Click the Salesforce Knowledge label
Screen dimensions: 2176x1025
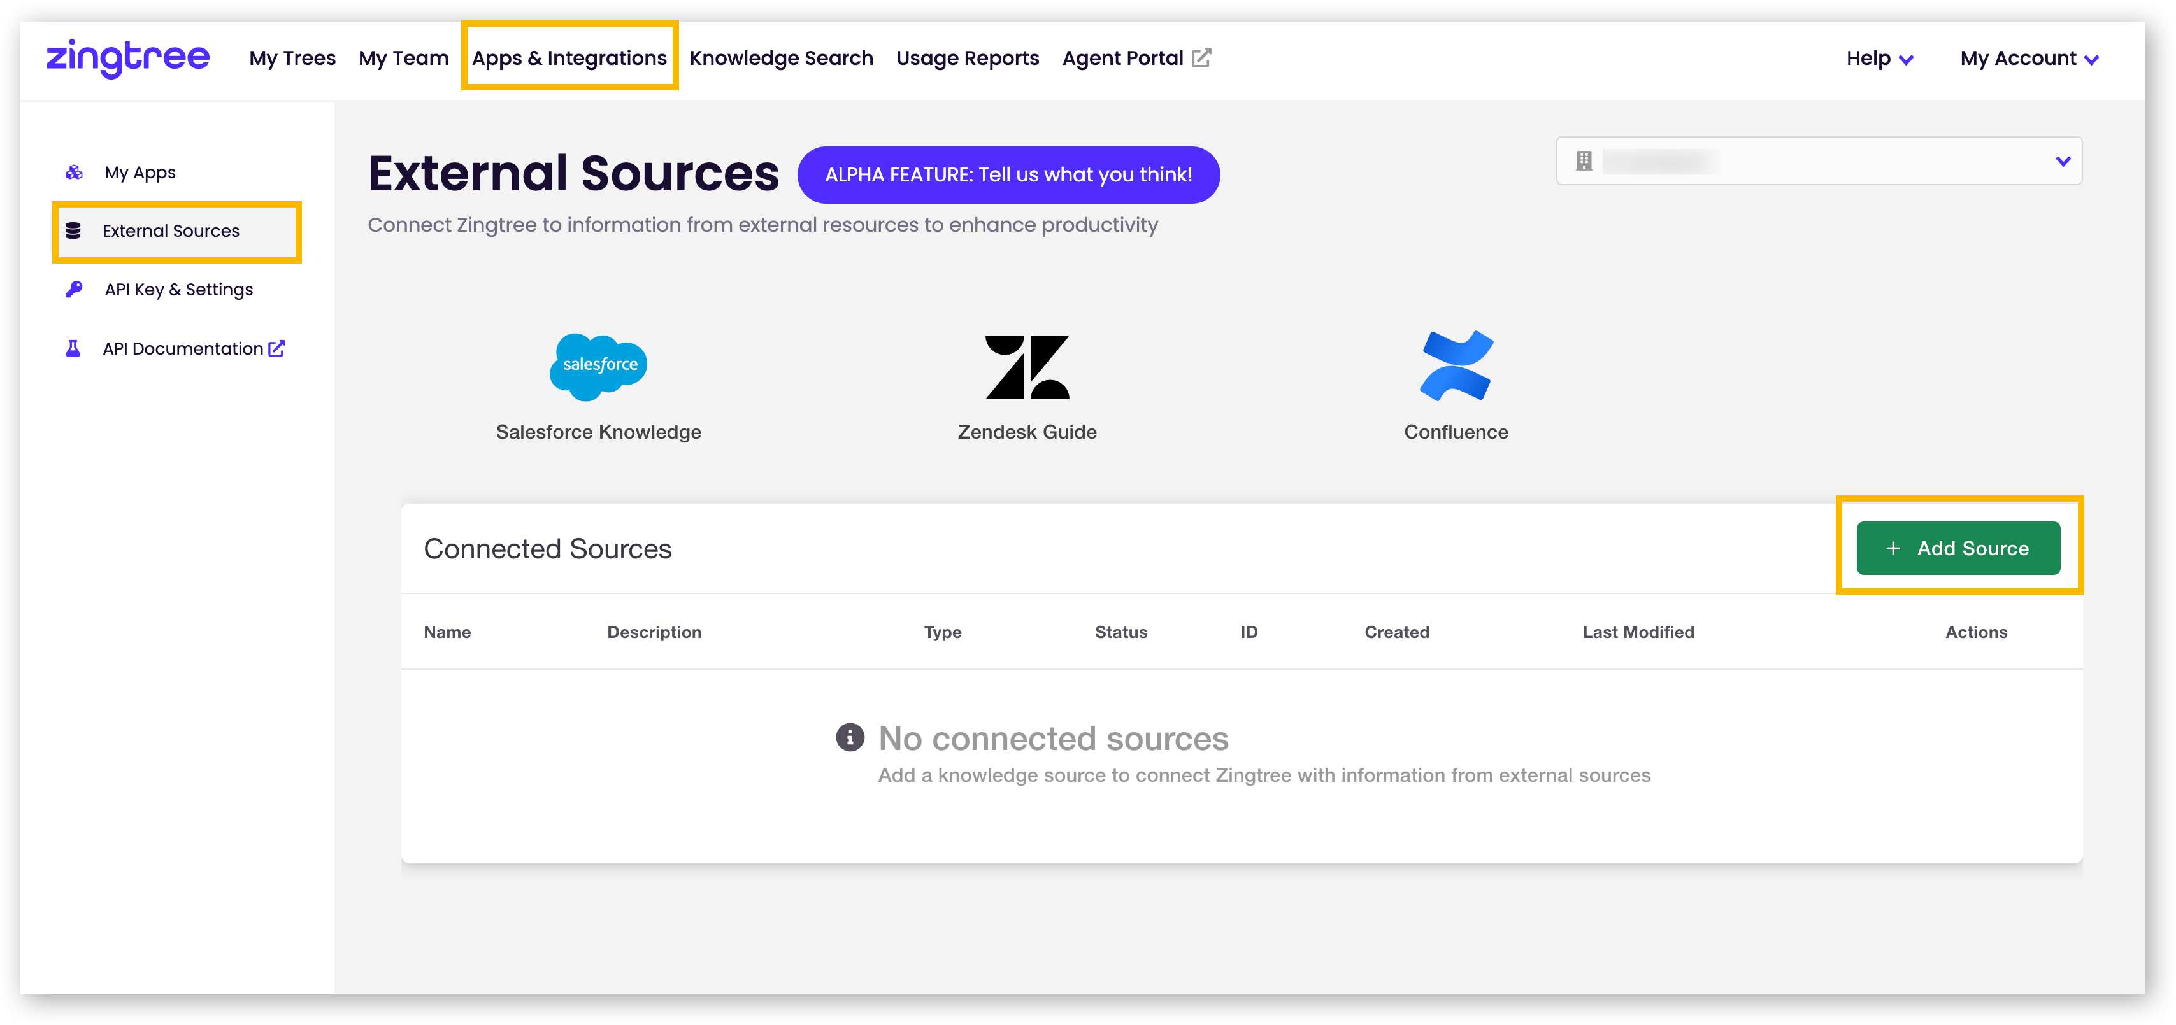point(599,432)
